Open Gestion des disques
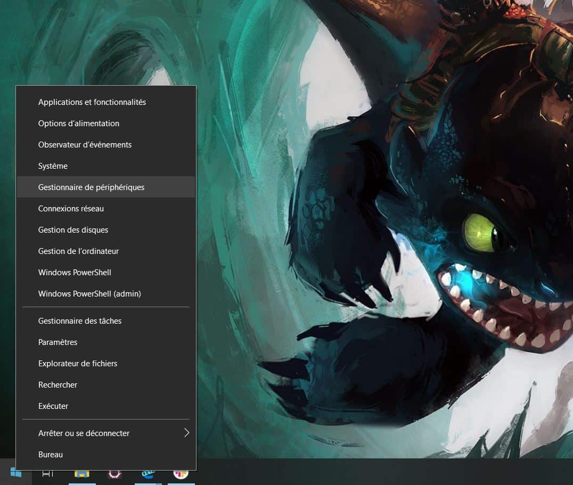 tap(73, 230)
